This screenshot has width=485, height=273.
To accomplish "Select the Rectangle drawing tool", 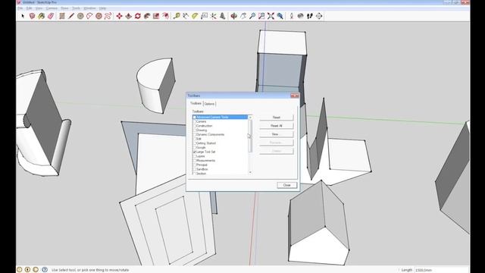I will coord(62,16).
